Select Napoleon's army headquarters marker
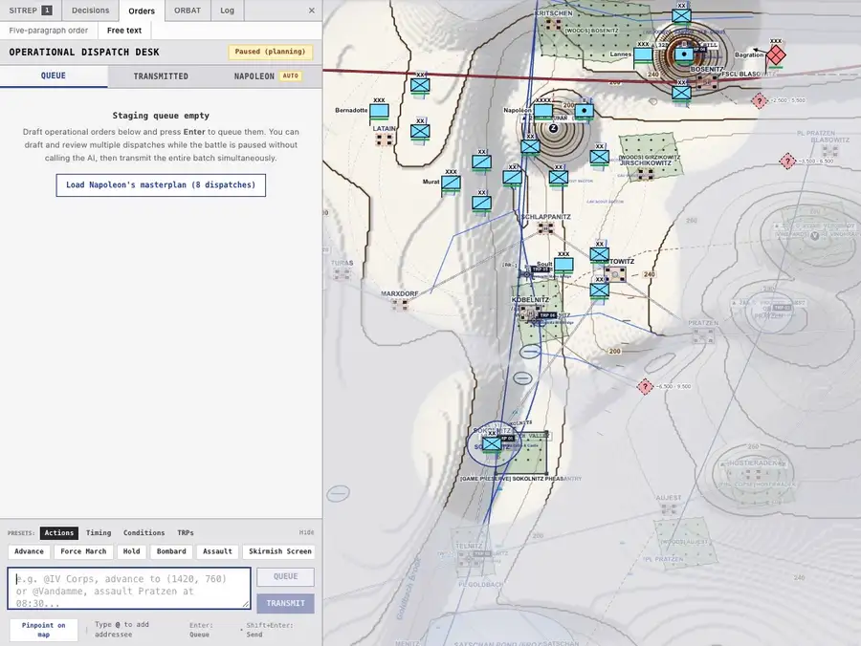861x646 pixels. 543,111
